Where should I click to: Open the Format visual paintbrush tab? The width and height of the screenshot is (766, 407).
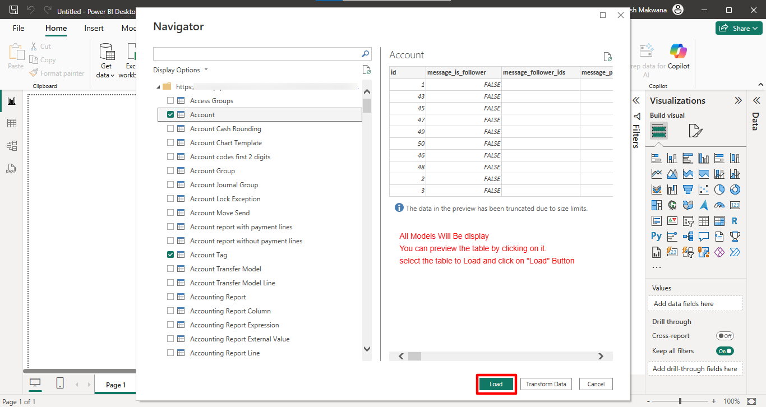695,131
